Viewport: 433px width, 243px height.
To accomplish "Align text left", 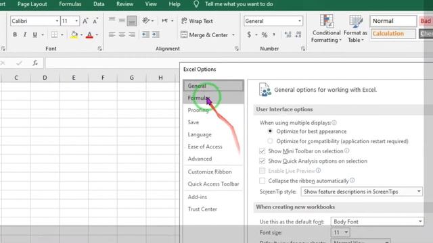I will pyautogui.click(x=112, y=34).
